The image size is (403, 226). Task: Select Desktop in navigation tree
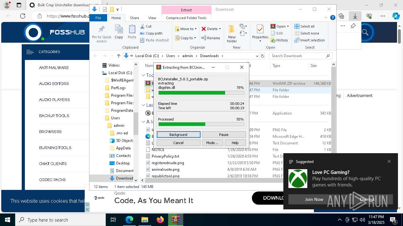pos(122,163)
